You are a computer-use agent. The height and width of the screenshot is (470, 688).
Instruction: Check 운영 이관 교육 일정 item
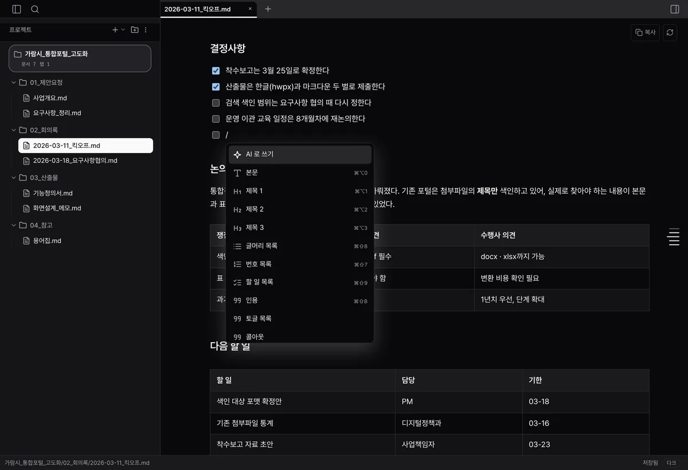coord(216,119)
